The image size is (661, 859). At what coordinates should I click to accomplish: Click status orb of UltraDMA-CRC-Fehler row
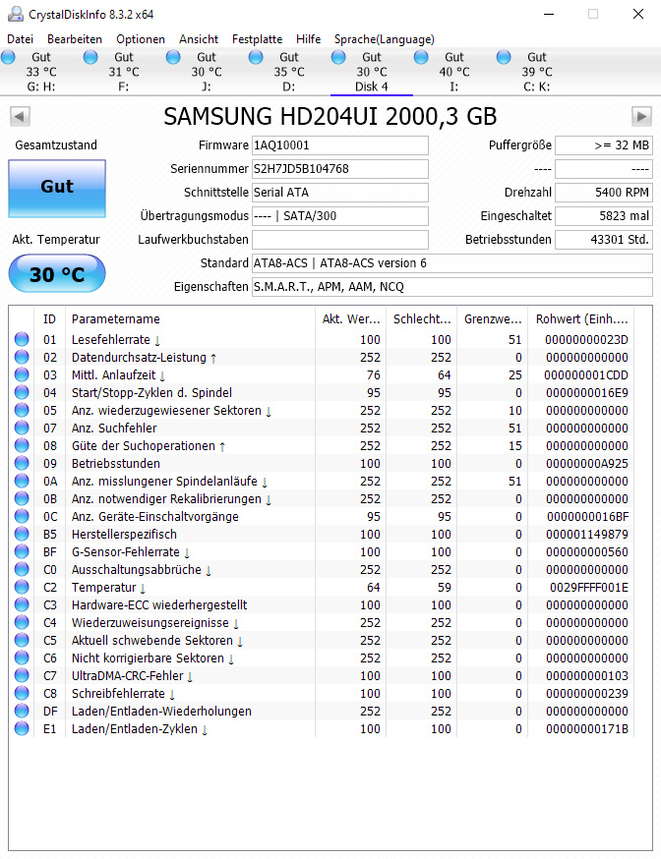pyautogui.click(x=22, y=675)
